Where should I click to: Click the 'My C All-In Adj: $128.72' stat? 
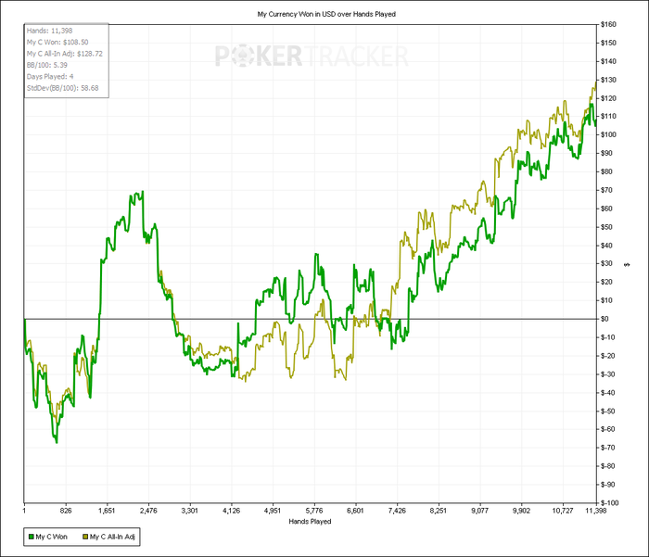[x=64, y=54]
